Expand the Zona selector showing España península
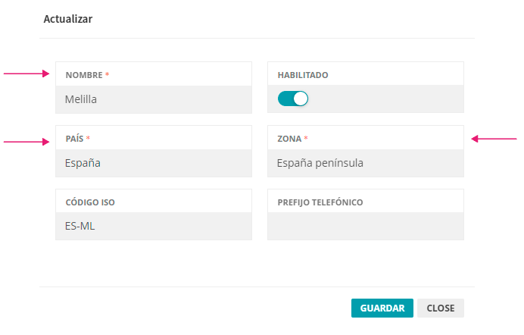Viewport: 524px width, 335px height. (x=365, y=162)
